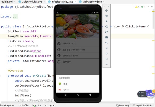Click the @Override annotation
The image size is (155, 107).
15,71
